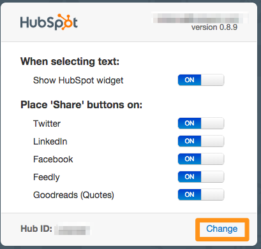The width and height of the screenshot is (261, 249).
Task: Disable the Twitter share button toggle
Action: tap(201, 124)
